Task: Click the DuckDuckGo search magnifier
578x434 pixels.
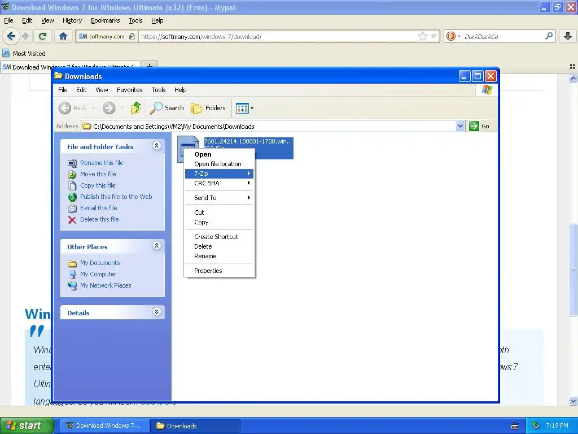Action: [x=549, y=36]
